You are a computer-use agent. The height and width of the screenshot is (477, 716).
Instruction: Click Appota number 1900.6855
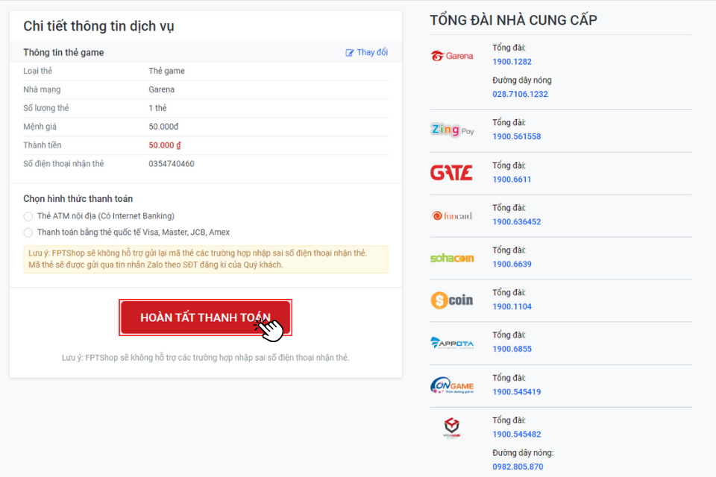pyautogui.click(x=512, y=350)
